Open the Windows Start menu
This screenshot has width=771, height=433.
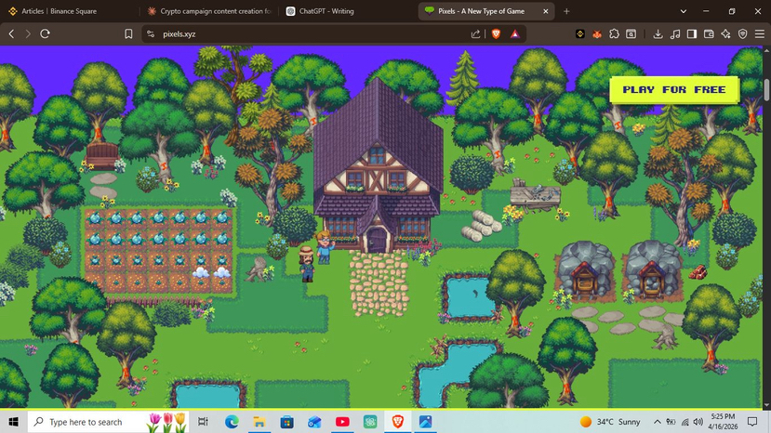[x=13, y=422]
